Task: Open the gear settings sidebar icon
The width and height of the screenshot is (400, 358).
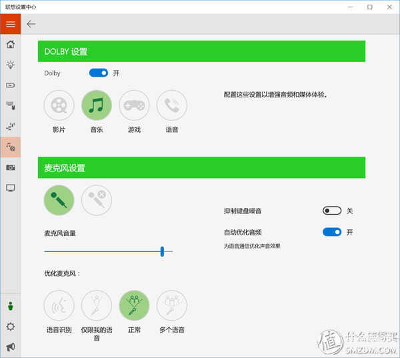Action: click(x=11, y=327)
